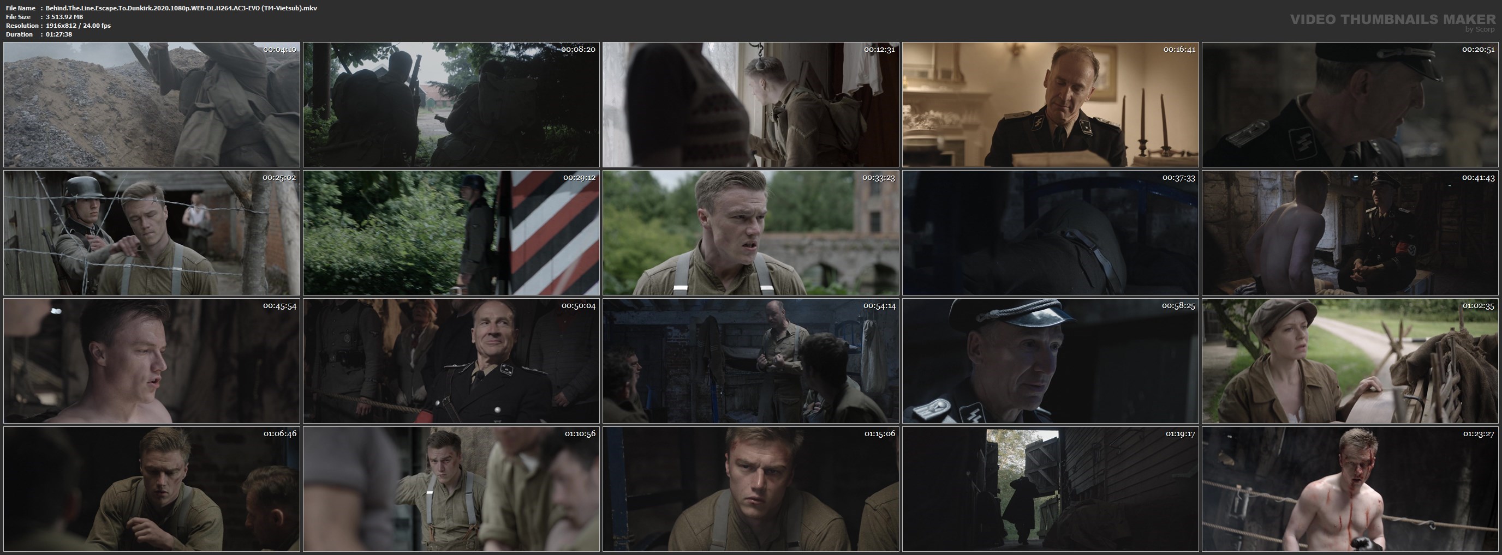Select the thumbnail at 00:08:20
The height and width of the screenshot is (555, 1502).
pos(451,105)
